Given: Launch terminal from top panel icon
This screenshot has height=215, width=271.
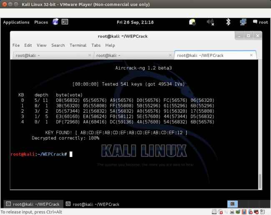Looking at the screenshot, I should pyautogui.click(x=65, y=22).
